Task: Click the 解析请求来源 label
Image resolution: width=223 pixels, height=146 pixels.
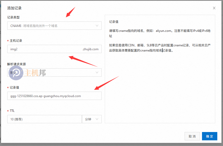Action: pos(17,64)
